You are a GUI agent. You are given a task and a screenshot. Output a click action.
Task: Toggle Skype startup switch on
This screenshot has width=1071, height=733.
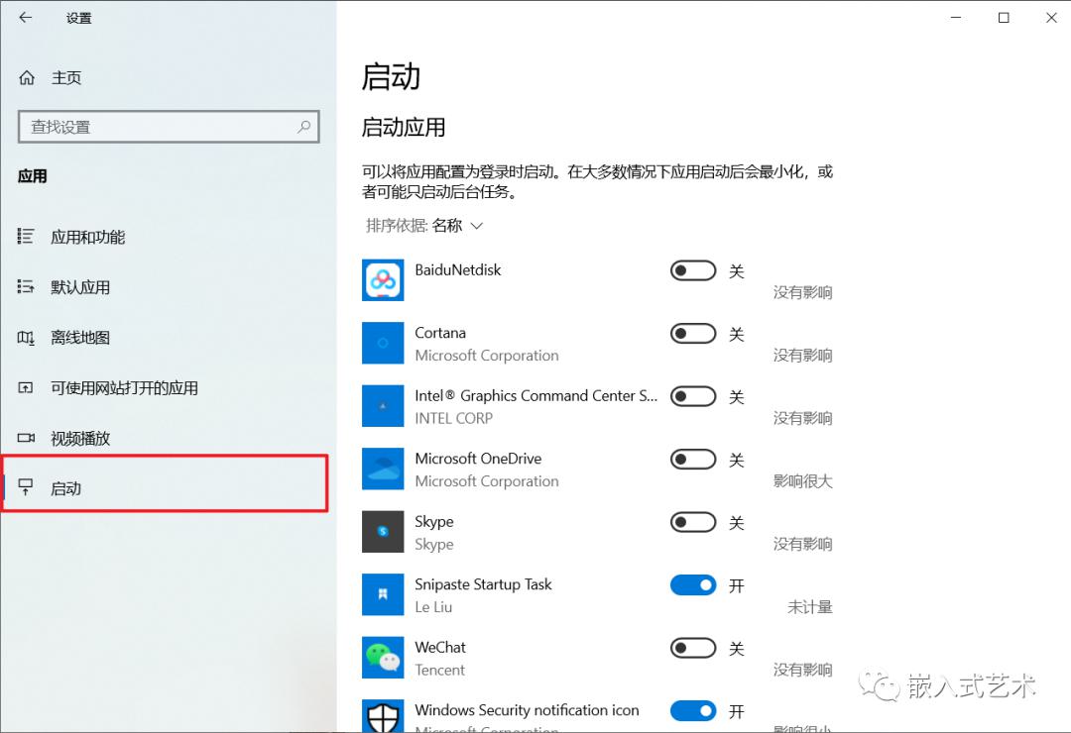[692, 522]
